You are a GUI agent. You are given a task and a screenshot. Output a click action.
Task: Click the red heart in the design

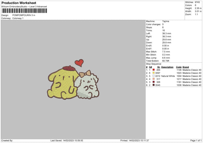(x=79, y=63)
